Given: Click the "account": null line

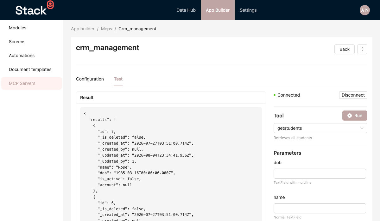Looking at the screenshot, I should tap(115, 185).
